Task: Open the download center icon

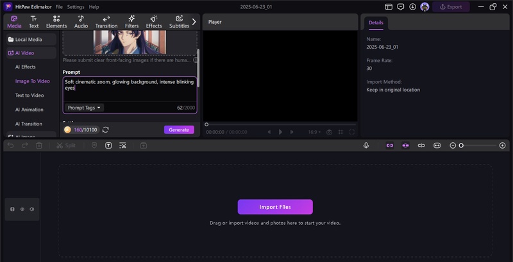Action: click(412, 7)
